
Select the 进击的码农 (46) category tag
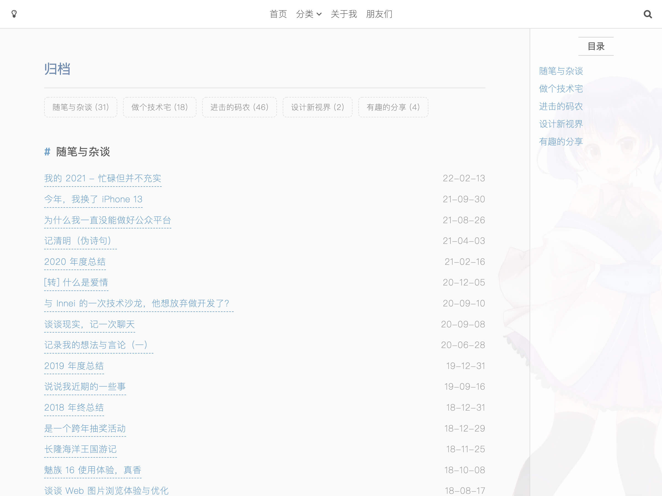(239, 107)
